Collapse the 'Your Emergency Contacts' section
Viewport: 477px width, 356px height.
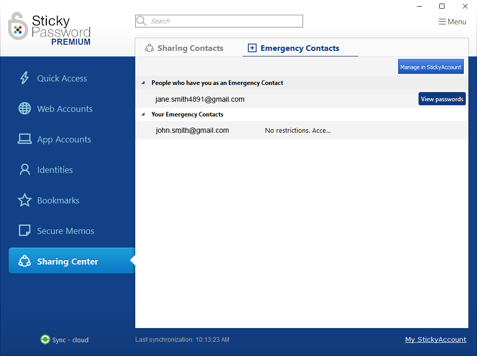point(143,114)
